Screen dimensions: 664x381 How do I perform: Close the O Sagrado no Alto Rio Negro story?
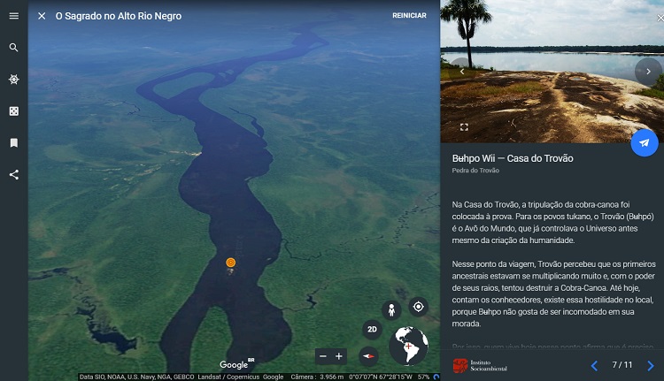coord(42,16)
